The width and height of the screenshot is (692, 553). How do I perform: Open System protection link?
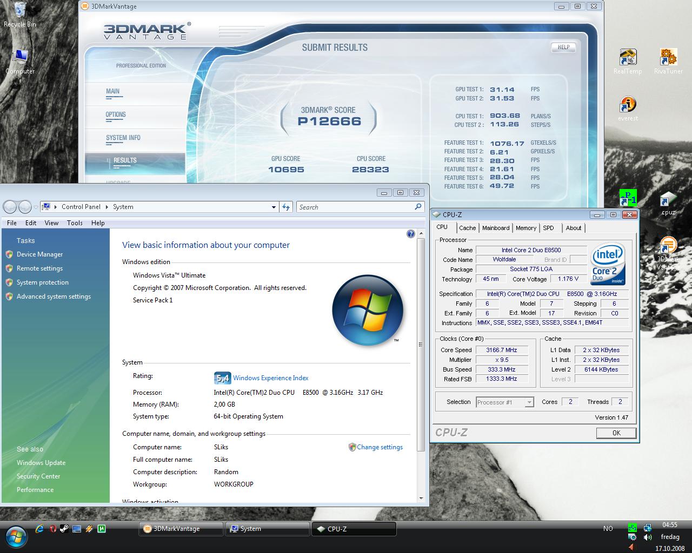(x=43, y=282)
